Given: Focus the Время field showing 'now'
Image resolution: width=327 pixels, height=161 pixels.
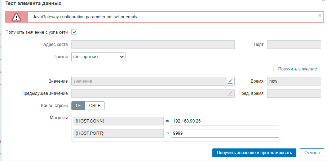Looking at the screenshot, I should point(294,81).
